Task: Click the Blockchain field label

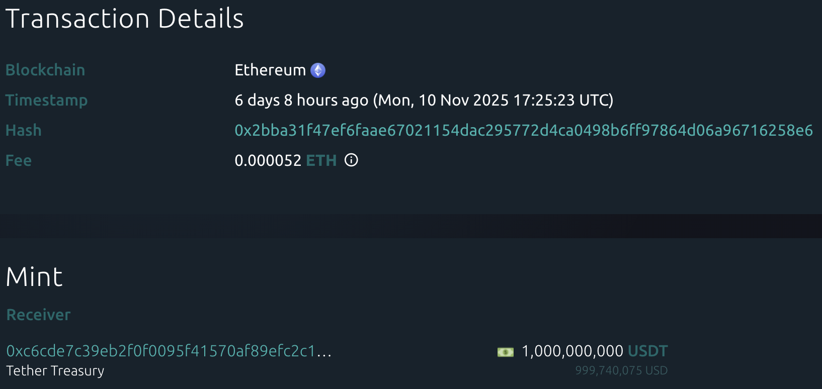Action: 45,70
